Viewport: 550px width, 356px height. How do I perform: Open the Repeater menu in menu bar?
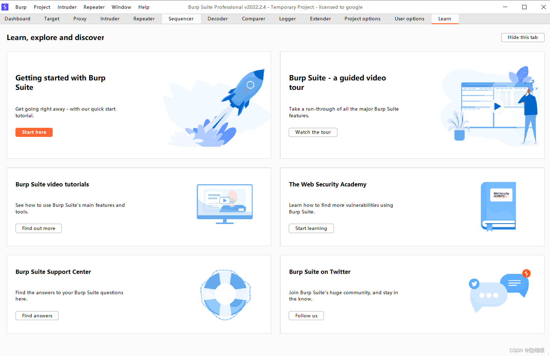[94, 7]
